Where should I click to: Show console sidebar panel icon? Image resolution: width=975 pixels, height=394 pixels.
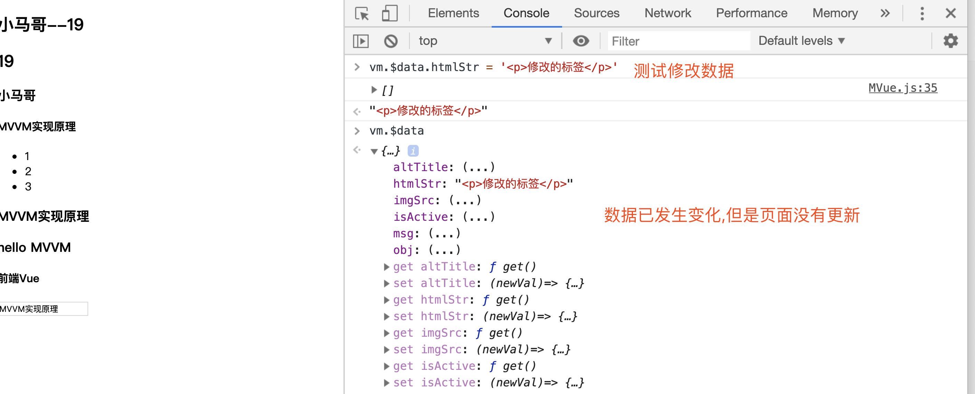[x=360, y=41]
